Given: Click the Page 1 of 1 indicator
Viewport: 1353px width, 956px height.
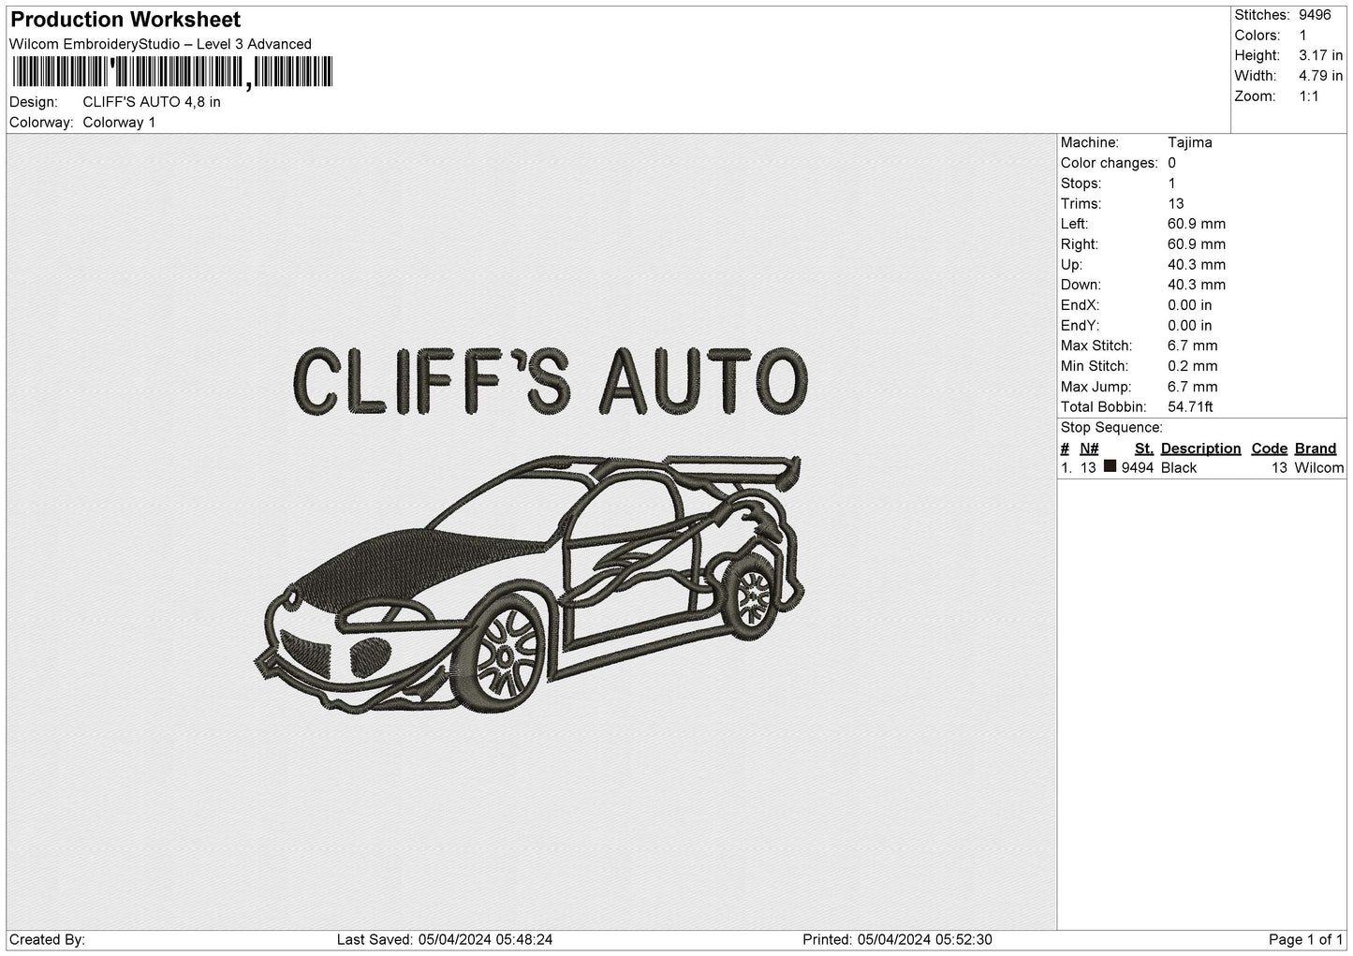Looking at the screenshot, I should click(1306, 940).
